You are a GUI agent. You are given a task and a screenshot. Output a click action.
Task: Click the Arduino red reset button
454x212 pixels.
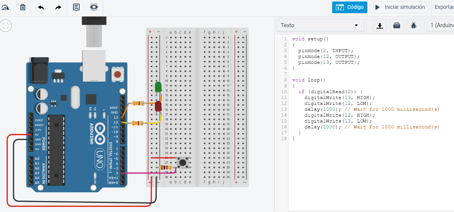click(x=117, y=74)
